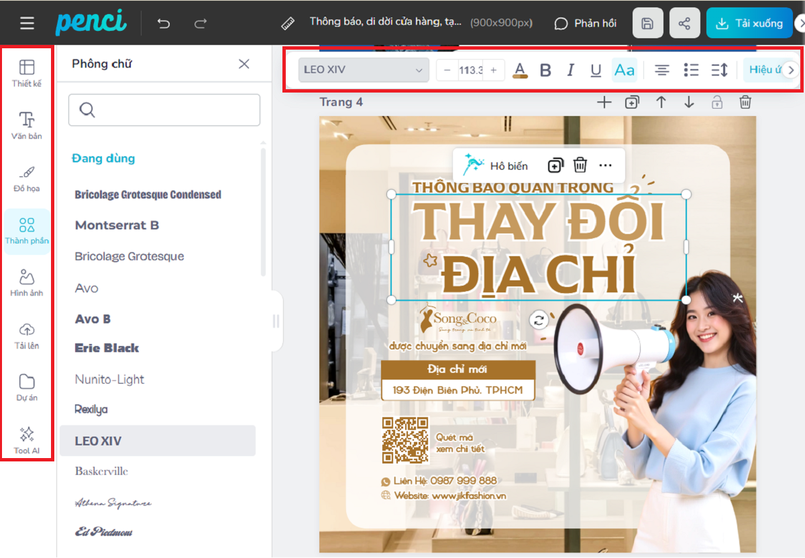
Task: Click the share icon button
Action: click(684, 23)
